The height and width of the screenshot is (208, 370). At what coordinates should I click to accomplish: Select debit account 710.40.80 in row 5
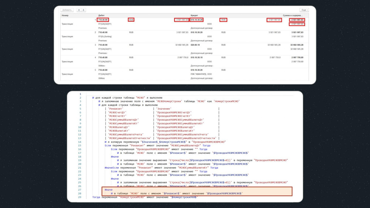click(103, 70)
